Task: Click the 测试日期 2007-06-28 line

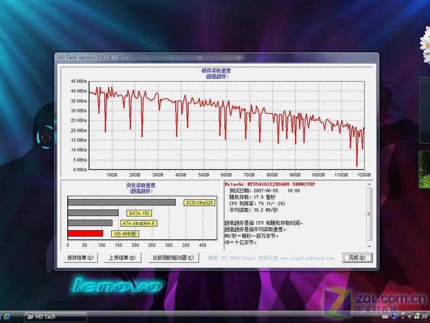Action: (264, 191)
